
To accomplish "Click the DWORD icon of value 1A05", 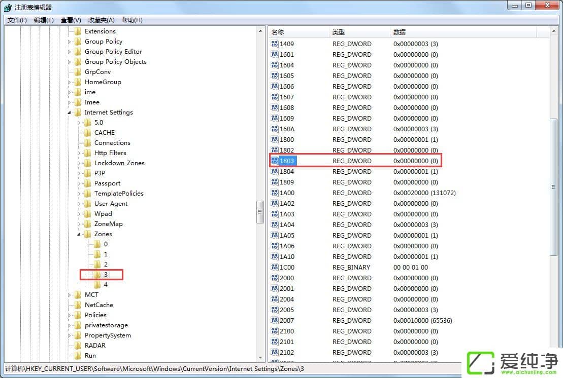I will 275,236.
